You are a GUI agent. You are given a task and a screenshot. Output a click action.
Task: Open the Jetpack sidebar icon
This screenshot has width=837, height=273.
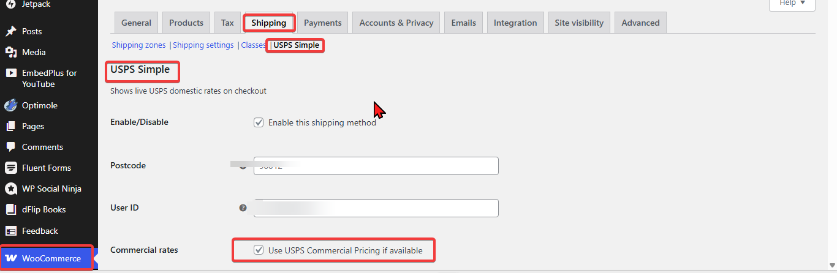click(x=10, y=4)
